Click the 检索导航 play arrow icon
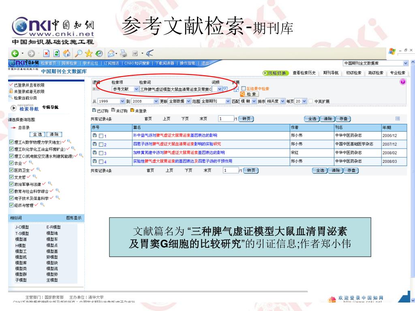Screen dimensions: 415x311 coord(13,108)
